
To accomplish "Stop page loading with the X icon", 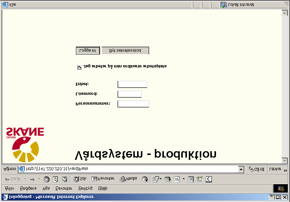I will pyautogui.click(x=46, y=179).
